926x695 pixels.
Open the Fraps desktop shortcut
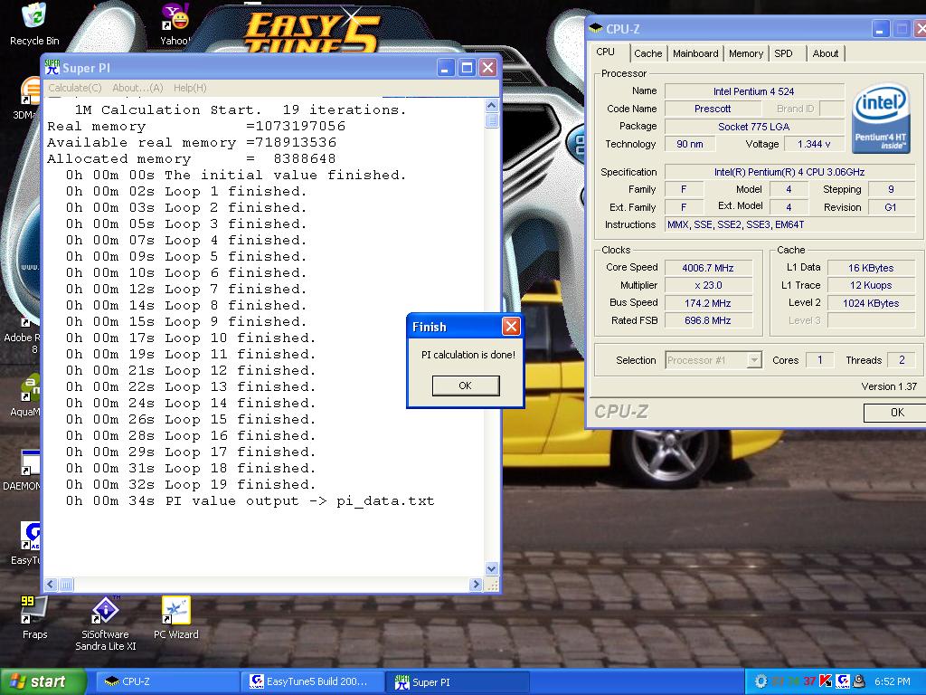tap(34, 617)
